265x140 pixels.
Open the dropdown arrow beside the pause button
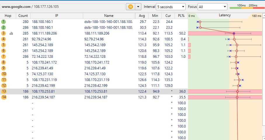(138, 7)
